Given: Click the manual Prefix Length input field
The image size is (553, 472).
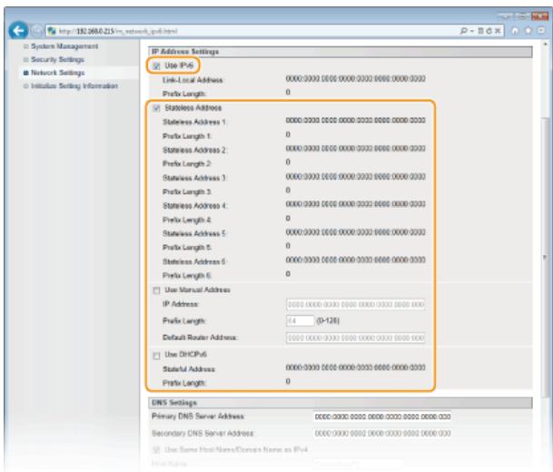Looking at the screenshot, I should pyautogui.click(x=300, y=320).
